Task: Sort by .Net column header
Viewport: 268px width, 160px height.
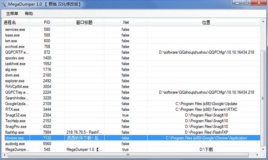Action: (x=126, y=23)
